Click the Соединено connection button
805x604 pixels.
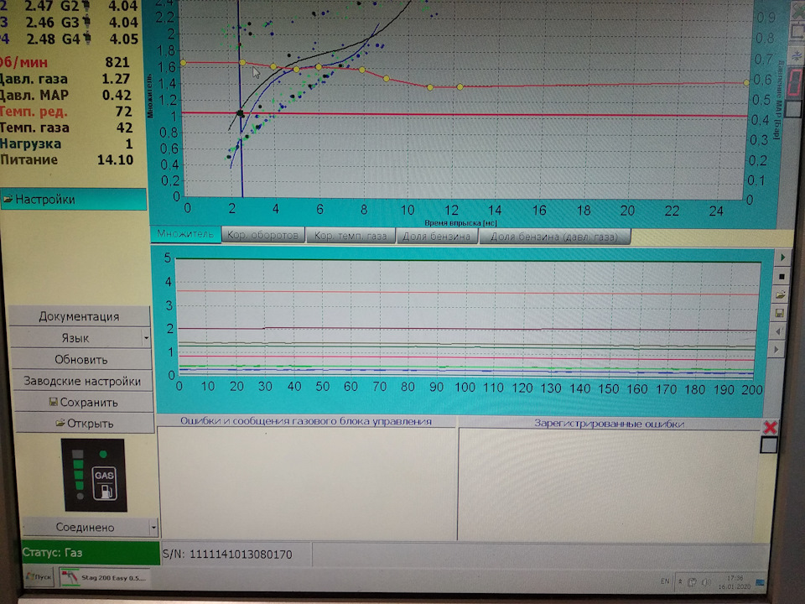pos(86,527)
